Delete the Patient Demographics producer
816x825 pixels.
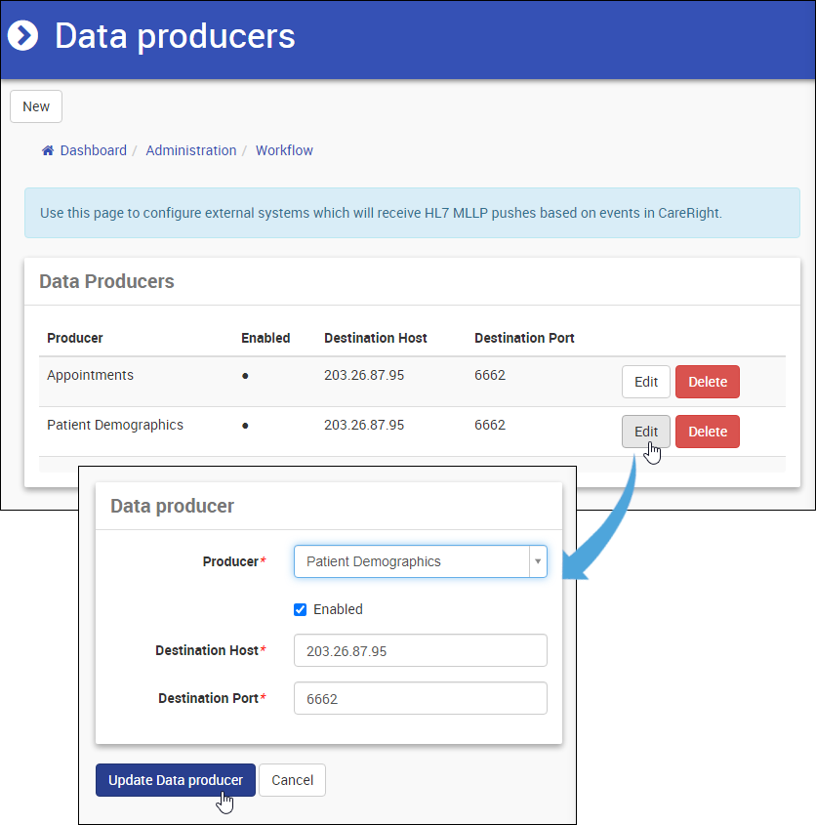click(x=708, y=432)
